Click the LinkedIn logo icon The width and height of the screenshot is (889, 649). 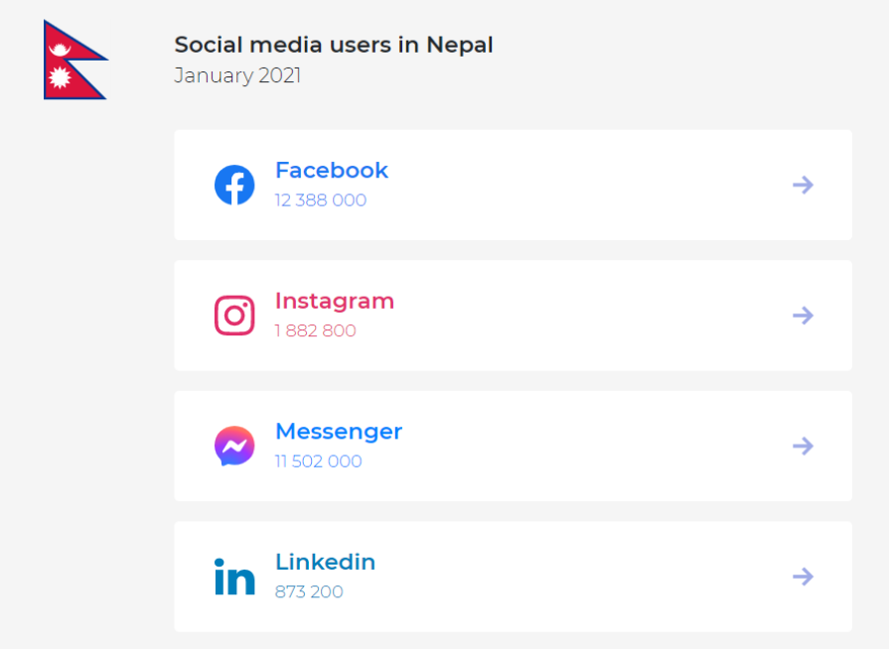(x=234, y=577)
